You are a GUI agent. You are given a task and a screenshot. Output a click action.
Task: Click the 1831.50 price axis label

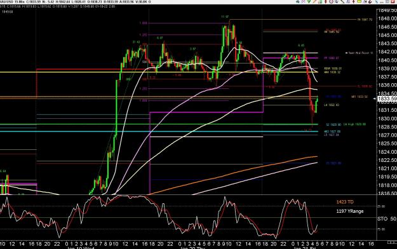coord(387,110)
